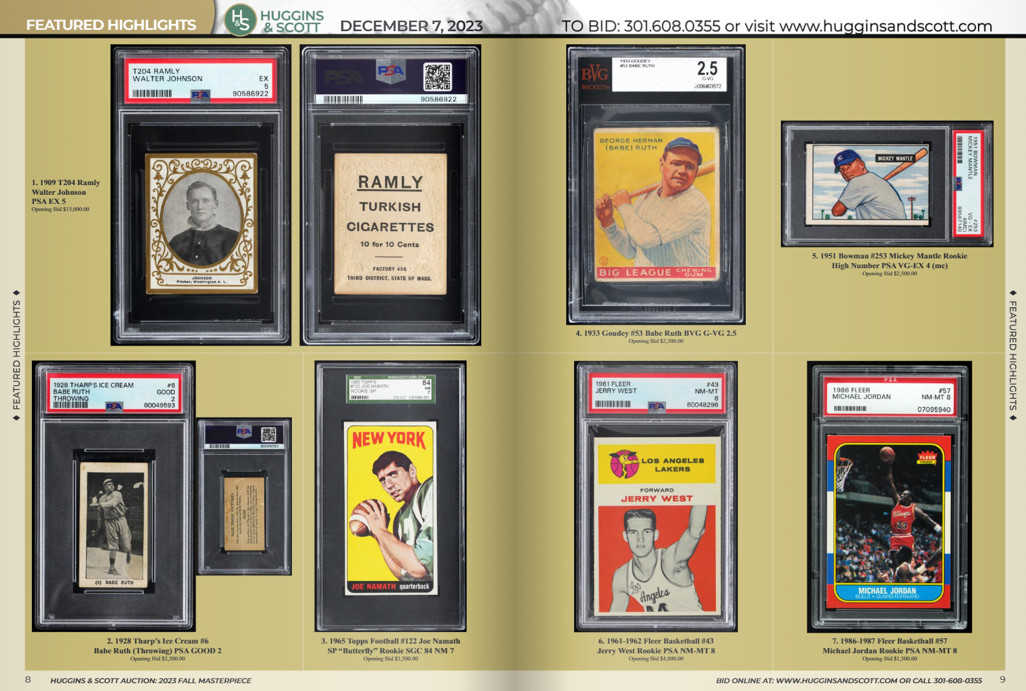The width and height of the screenshot is (1026, 691).
Task: Visit www.hugginsandscott.com link in header
Action: [885, 27]
